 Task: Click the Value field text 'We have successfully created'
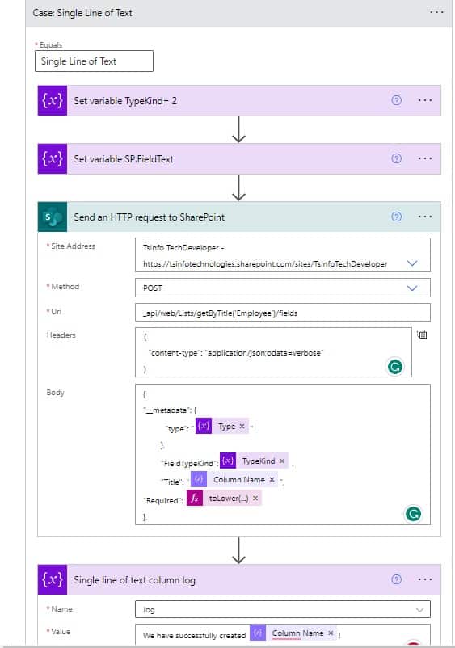click(x=194, y=636)
